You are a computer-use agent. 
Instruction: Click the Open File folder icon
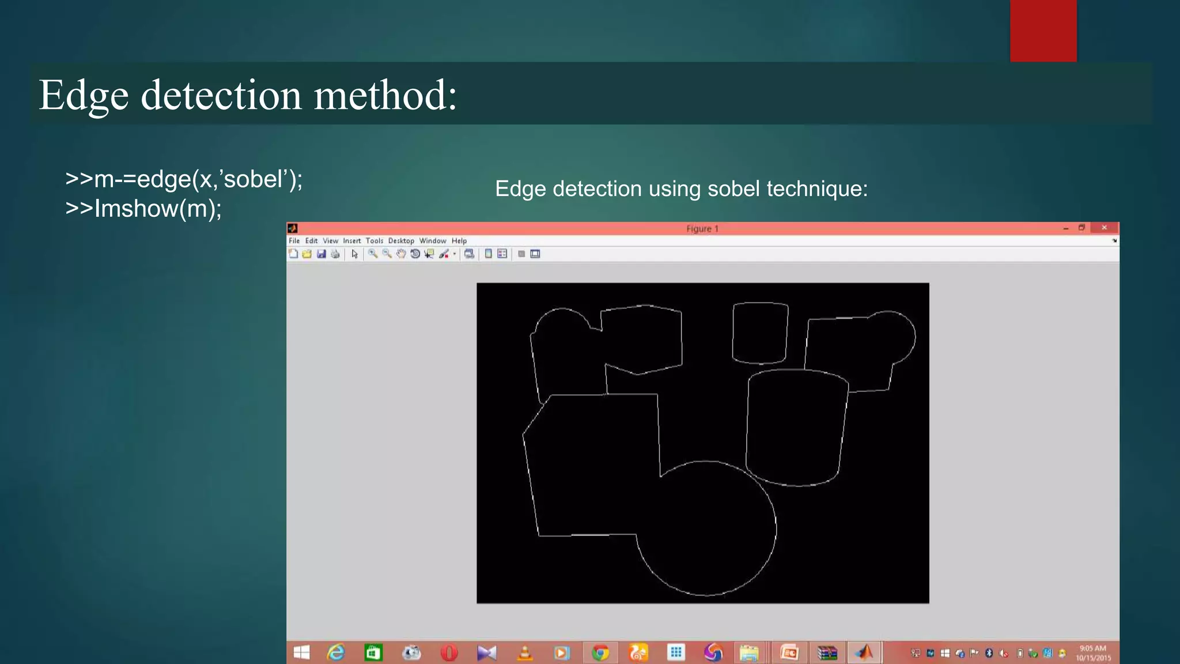pyautogui.click(x=307, y=254)
